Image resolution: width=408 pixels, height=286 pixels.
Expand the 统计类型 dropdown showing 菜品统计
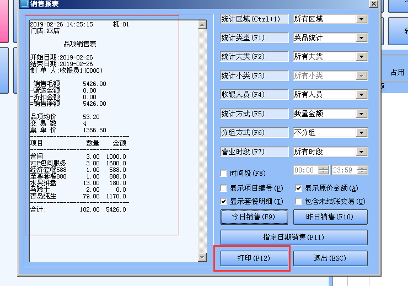361,38
